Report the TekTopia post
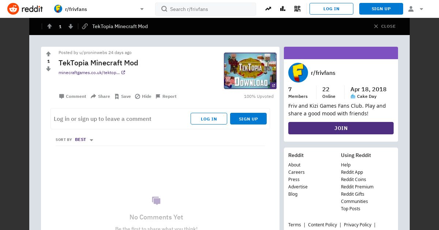439x230 pixels. click(166, 96)
